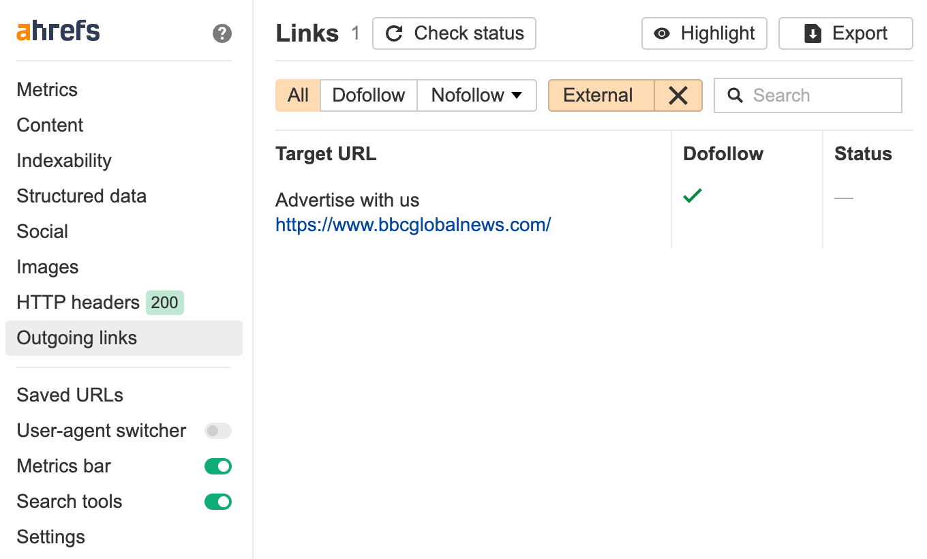This screenshot has height=559, width=927.
Task: Click the Ahrefs logo
Action: [57, 30]
